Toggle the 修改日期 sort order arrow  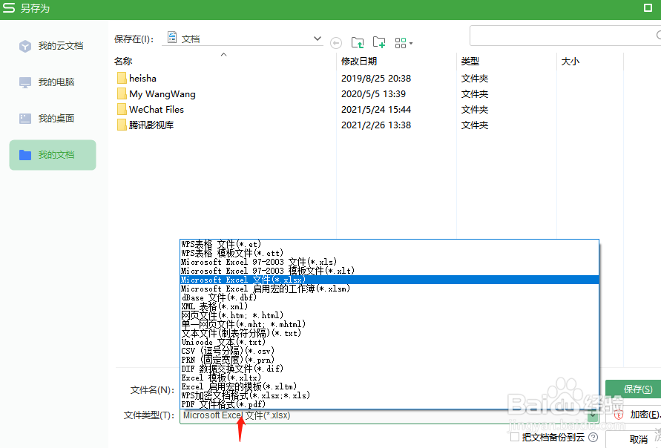pyautogui.click(x=223, y=54)
